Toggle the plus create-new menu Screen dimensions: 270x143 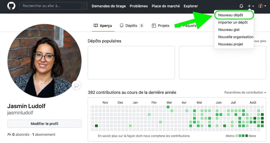(251, 6)
